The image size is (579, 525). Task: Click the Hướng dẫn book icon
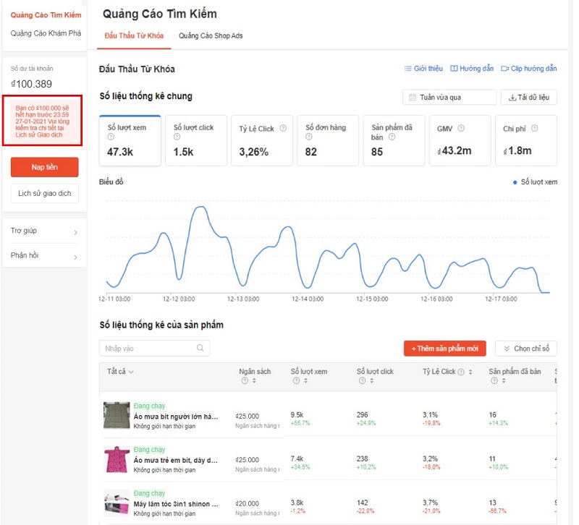pos(455,68)
